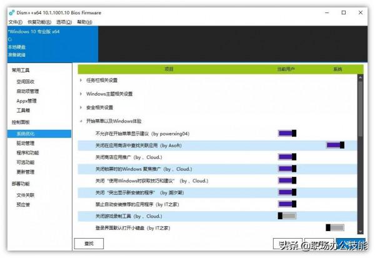Close the Dism++ window
Screen dimensions: 375x258
click(x=361, y=12)
